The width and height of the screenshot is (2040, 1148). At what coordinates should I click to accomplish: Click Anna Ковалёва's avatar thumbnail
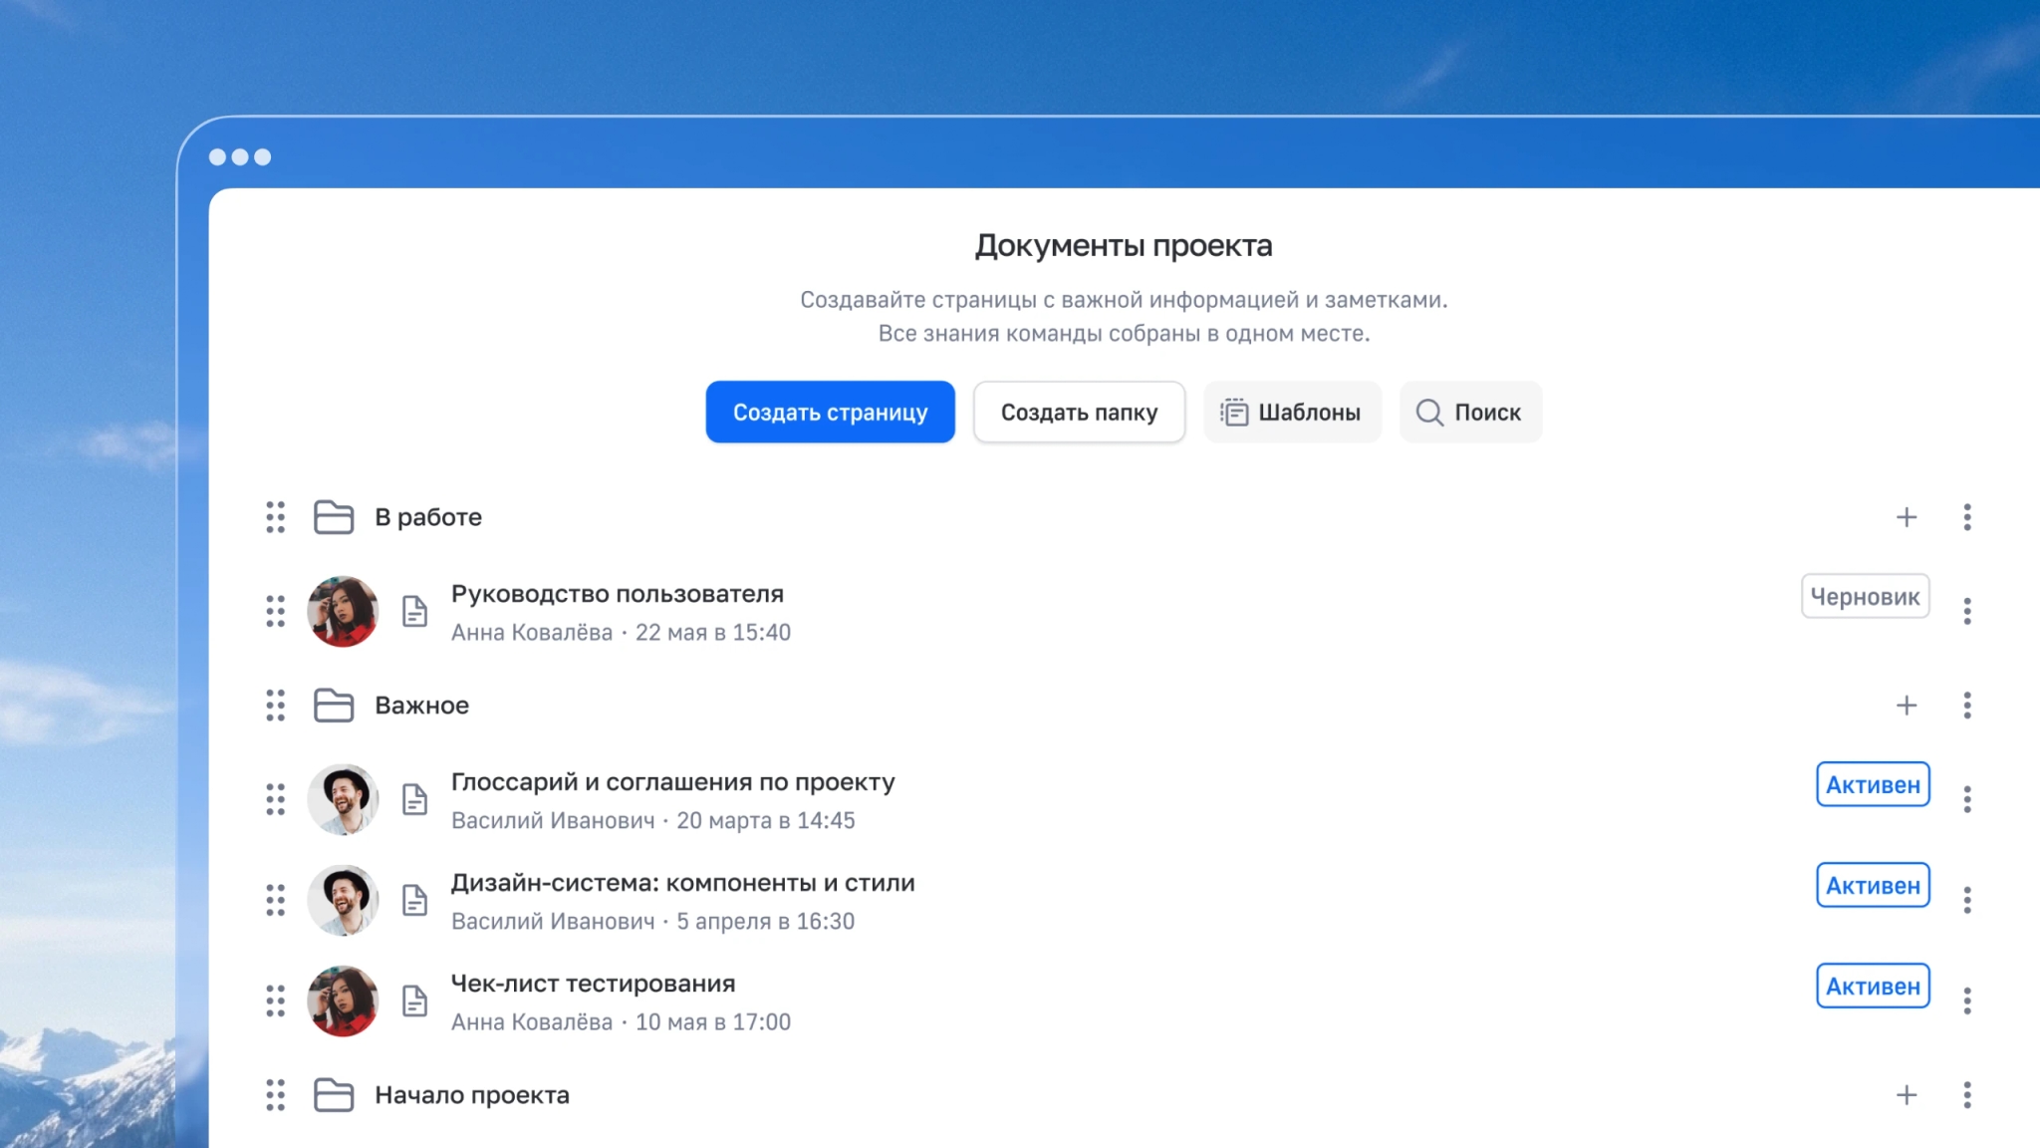click(x=343, y=611)
